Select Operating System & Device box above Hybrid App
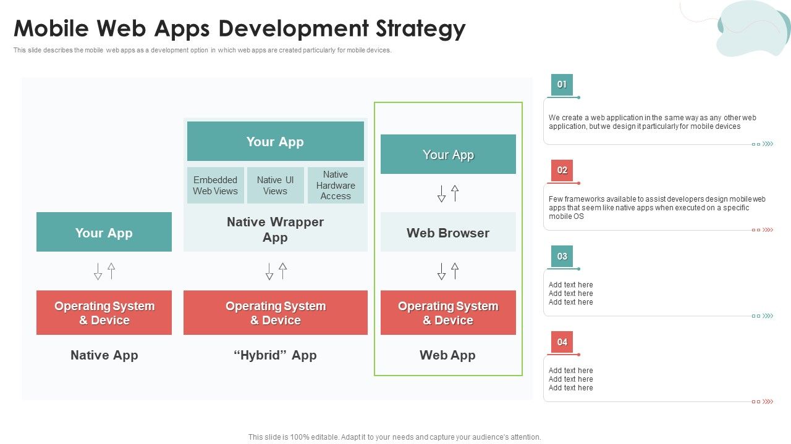This screenshot has width=791, height=444. (x=276, y=313)
